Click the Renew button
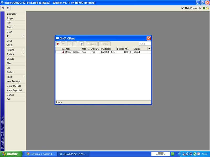This screenshot has width=210, height=157. pos(104,44)
